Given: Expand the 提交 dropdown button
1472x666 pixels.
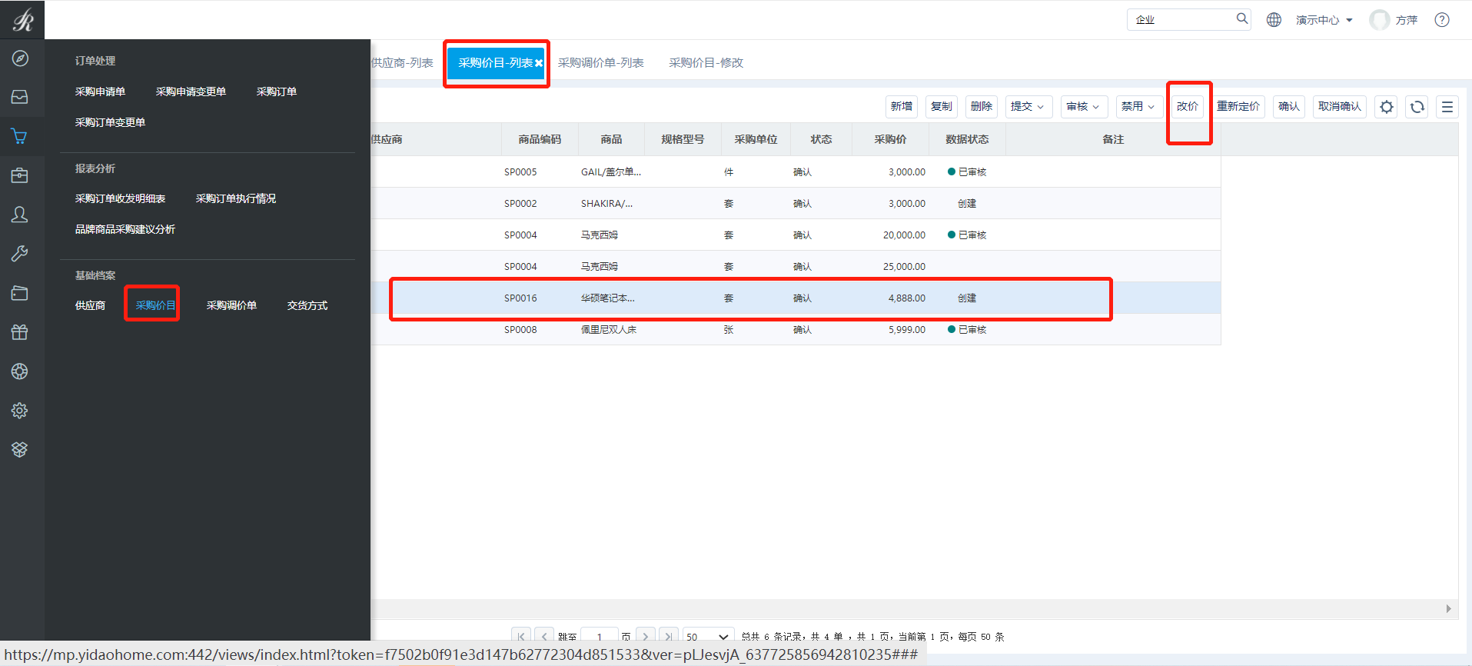Looking at the screenshot, I should [x=1028, y=106].
